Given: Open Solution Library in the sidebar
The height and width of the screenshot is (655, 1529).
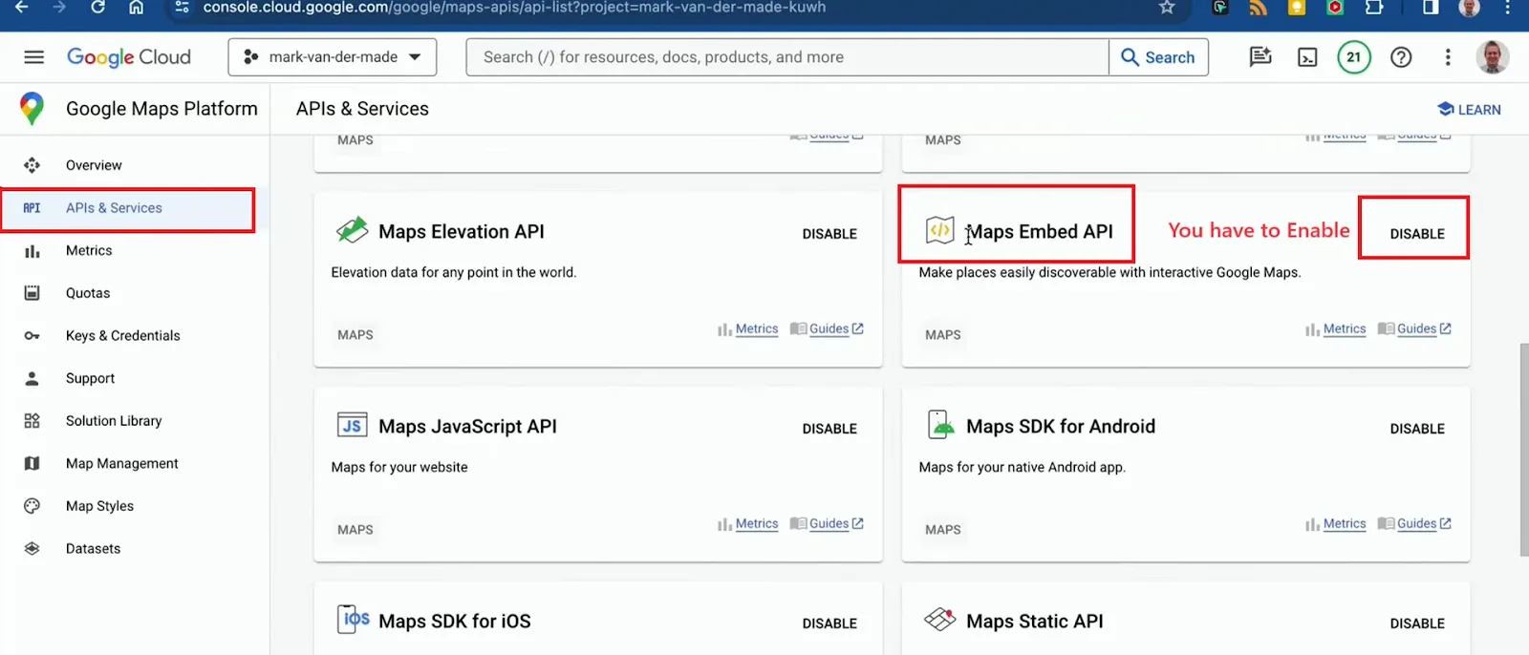Looking at the screenshot, I should tap(114, 421).
